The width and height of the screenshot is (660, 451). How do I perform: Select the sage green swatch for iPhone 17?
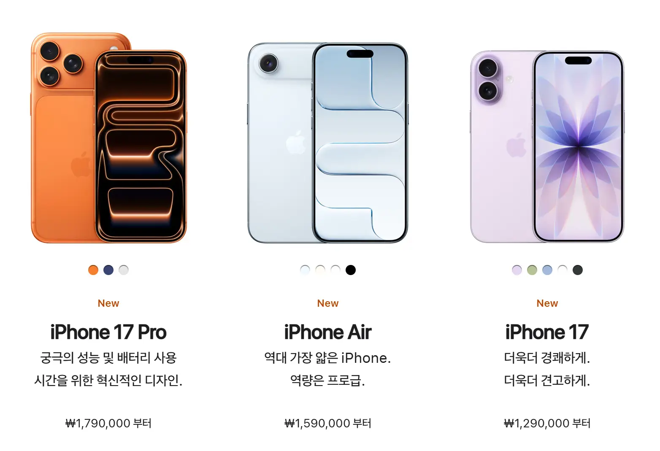(x=532, y=270)
